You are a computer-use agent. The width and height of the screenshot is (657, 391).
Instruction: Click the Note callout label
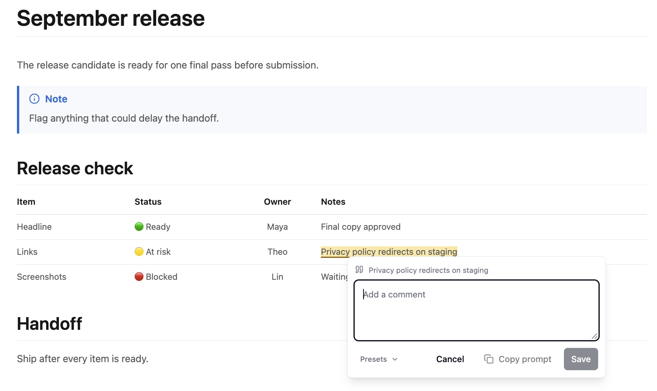tap(56, 99)
